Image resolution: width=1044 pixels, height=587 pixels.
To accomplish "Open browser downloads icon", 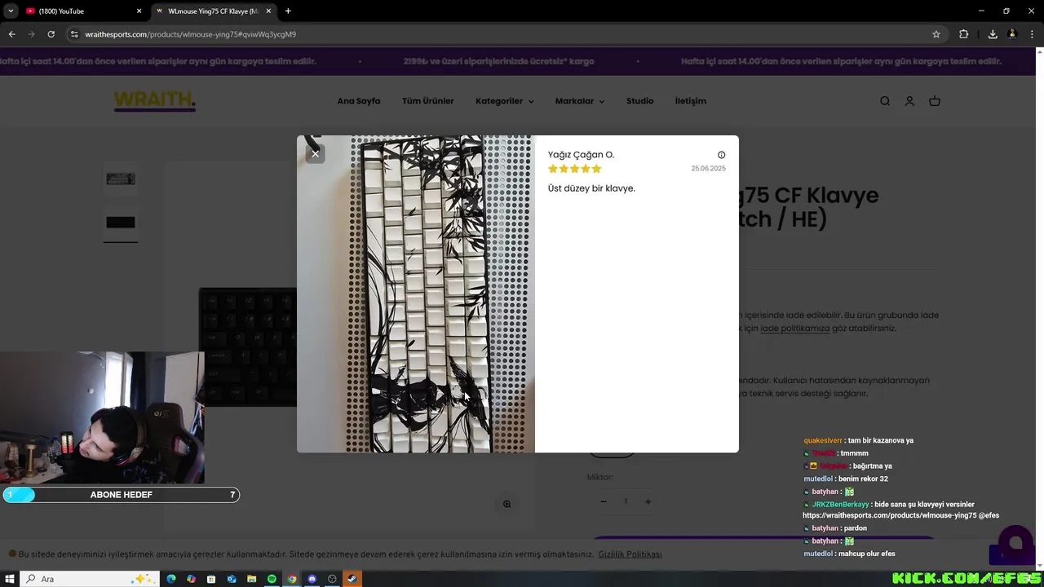I will 993,34.
